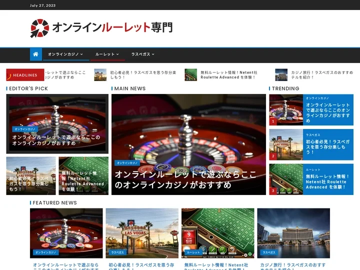
Task: Open headline 無料ルーレット情報！Netent社 in ticker
Action: pyautogui.click(x=229, y=75)
